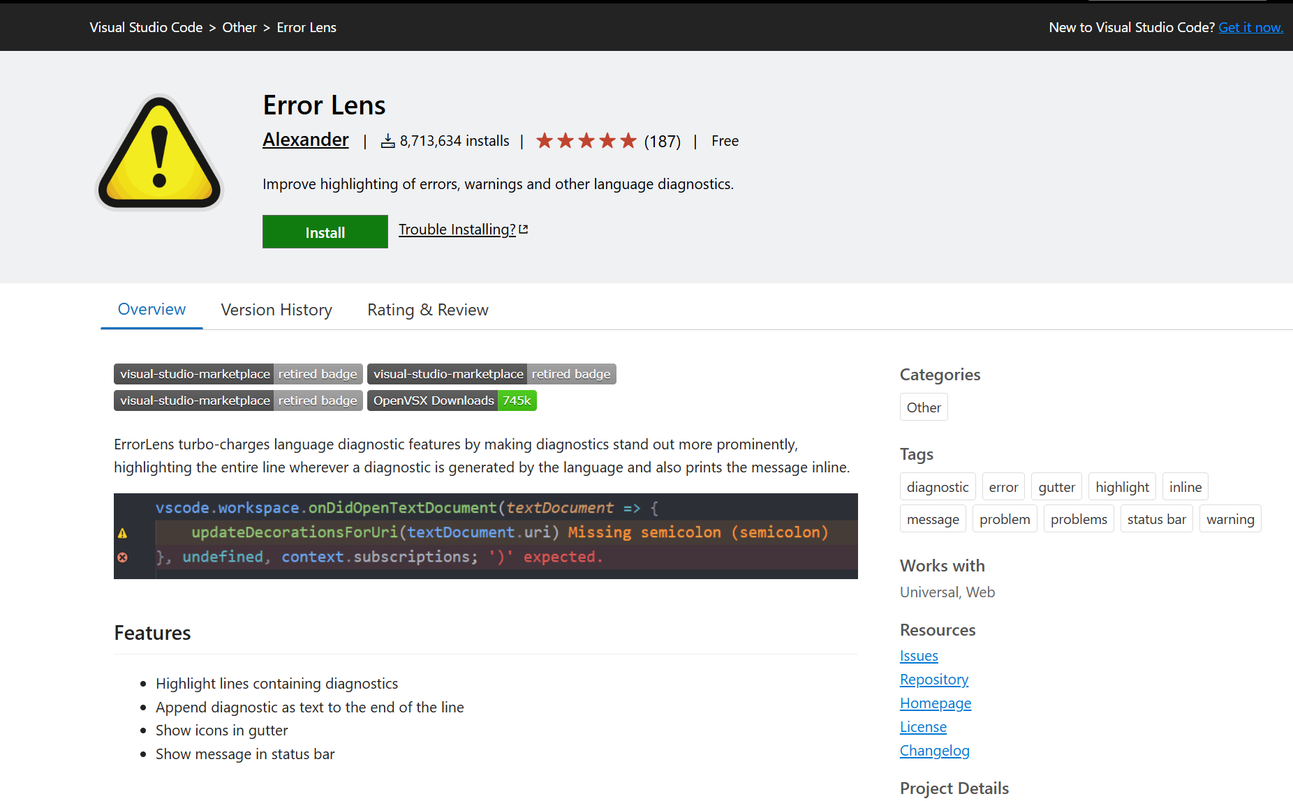
Task: Click the retired badge left of OpenVSX Downloads
Action: pos(238,400)
